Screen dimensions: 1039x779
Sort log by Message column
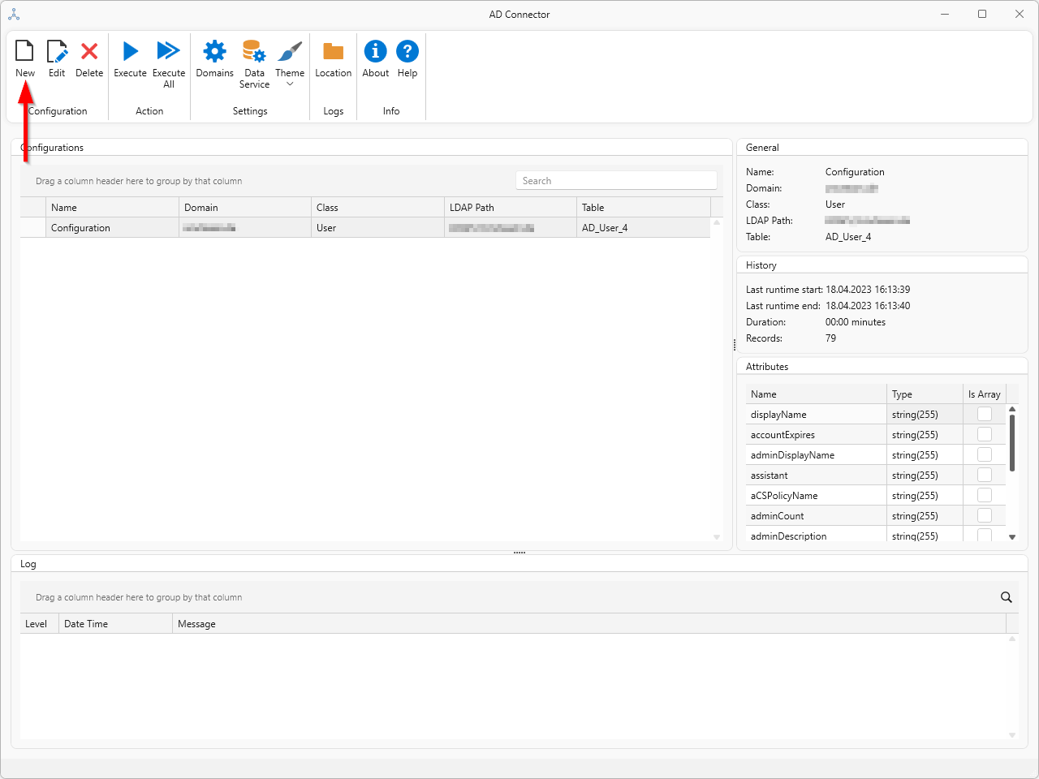(589, 624)
